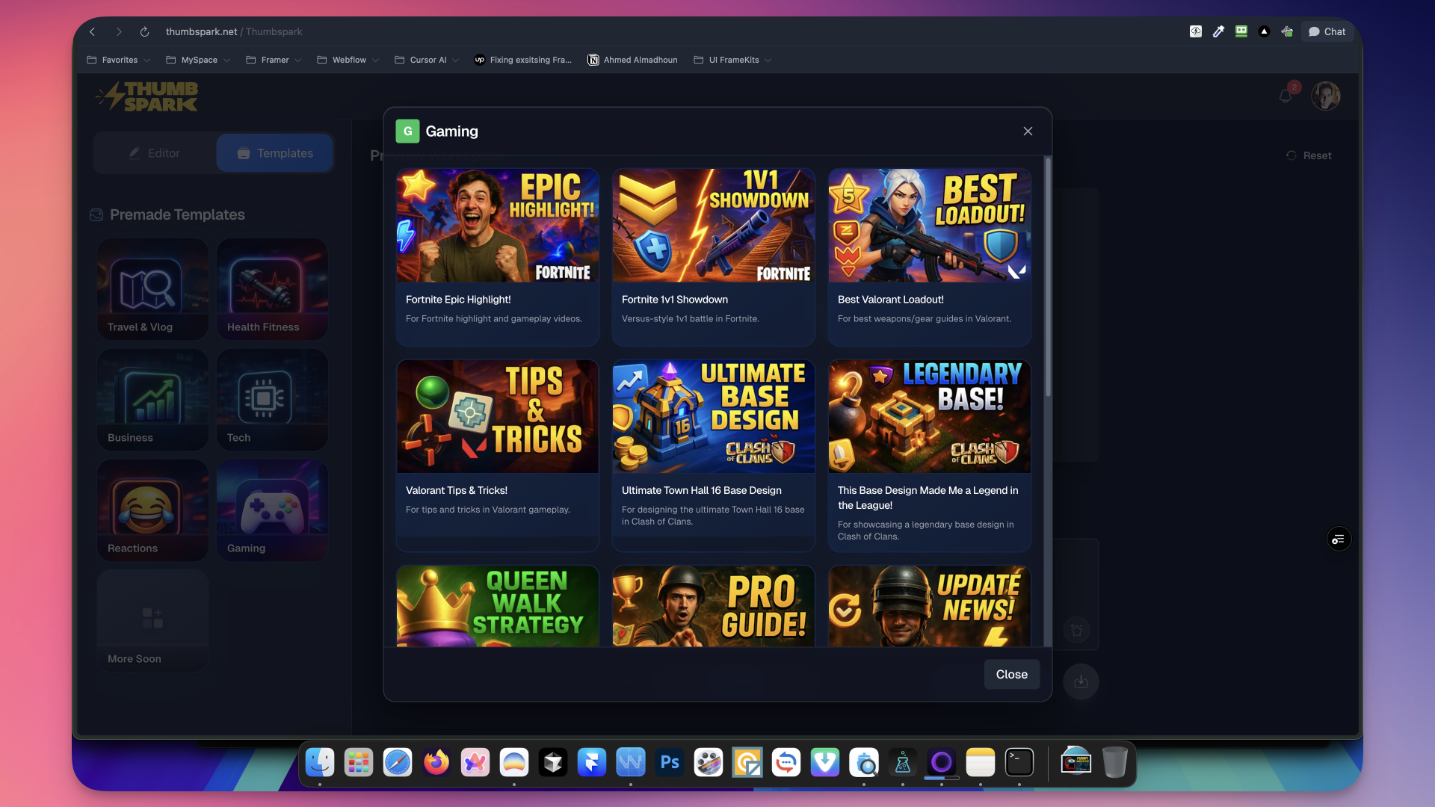Open user profile avatar
The image size is (1435, 807).
pyautogui.click(x=1326, y=96)
